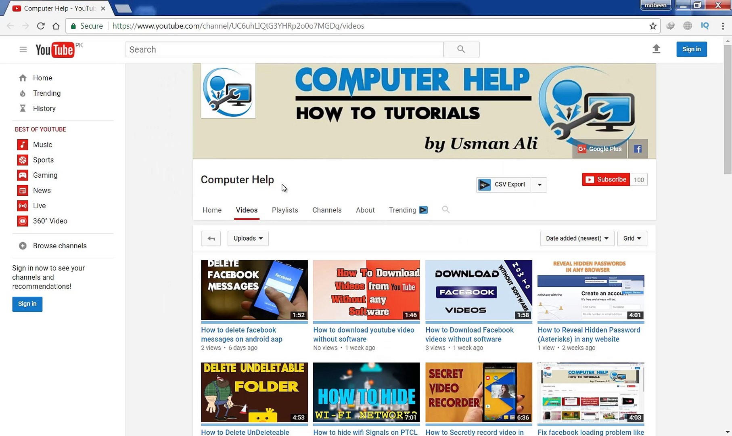Image resolution: width=732 pixels, height=436 pixels.
Task: Click the Computer Help channel name
Action: coord(237,180)
